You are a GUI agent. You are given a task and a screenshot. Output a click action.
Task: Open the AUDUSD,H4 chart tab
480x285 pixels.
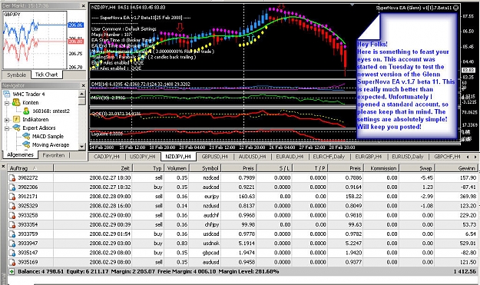point(252,157)
